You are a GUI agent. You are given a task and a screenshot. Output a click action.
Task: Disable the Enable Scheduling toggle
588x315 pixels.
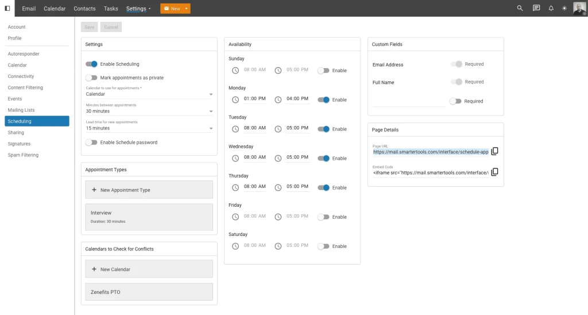click(91, 64)
